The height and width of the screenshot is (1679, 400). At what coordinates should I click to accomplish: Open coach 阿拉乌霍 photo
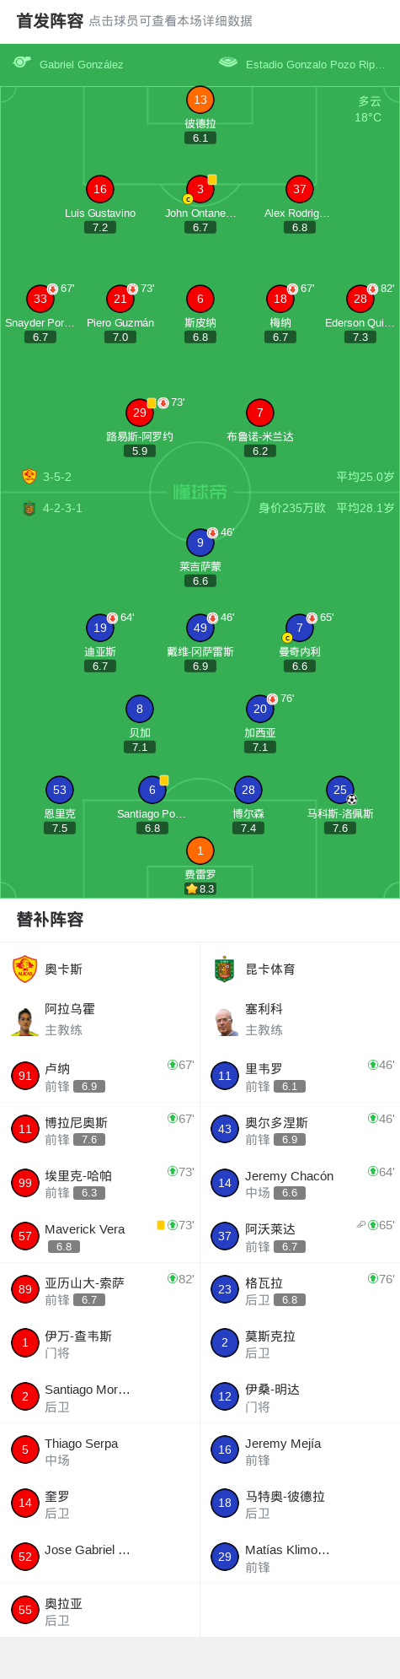click(25, 1021)
